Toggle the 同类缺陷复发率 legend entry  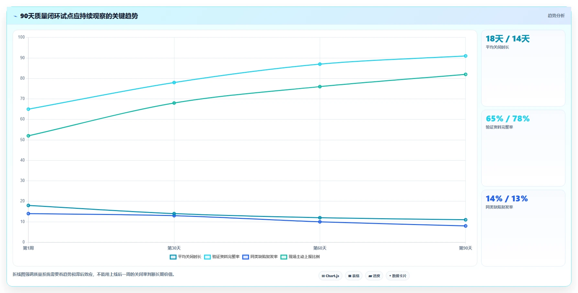coord(260,257)
